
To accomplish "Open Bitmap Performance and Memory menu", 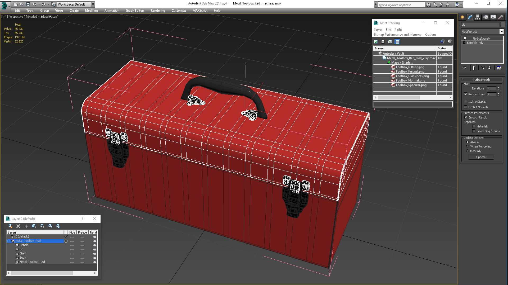I will click(x=397, y=35).
